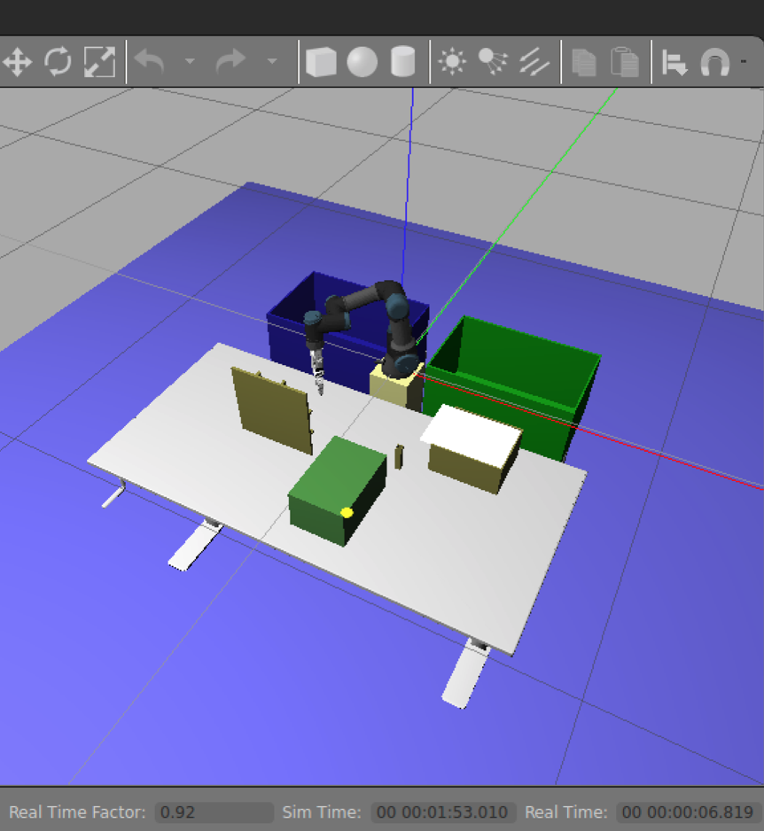
Task: Select the Rotate mode tool
Action: (58, 62)
